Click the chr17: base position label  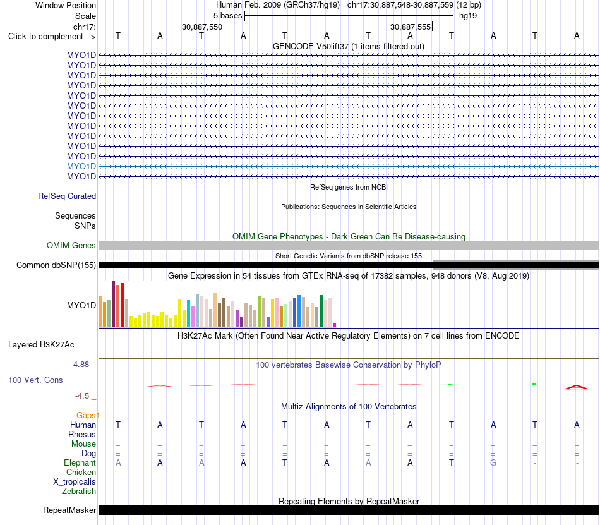point(84,27)
